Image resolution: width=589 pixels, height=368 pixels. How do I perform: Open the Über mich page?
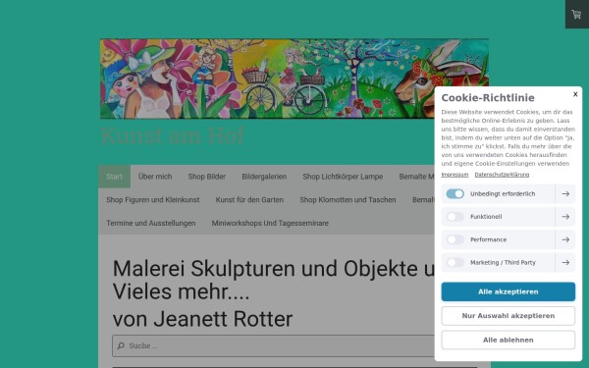click(x=155, y=177)
